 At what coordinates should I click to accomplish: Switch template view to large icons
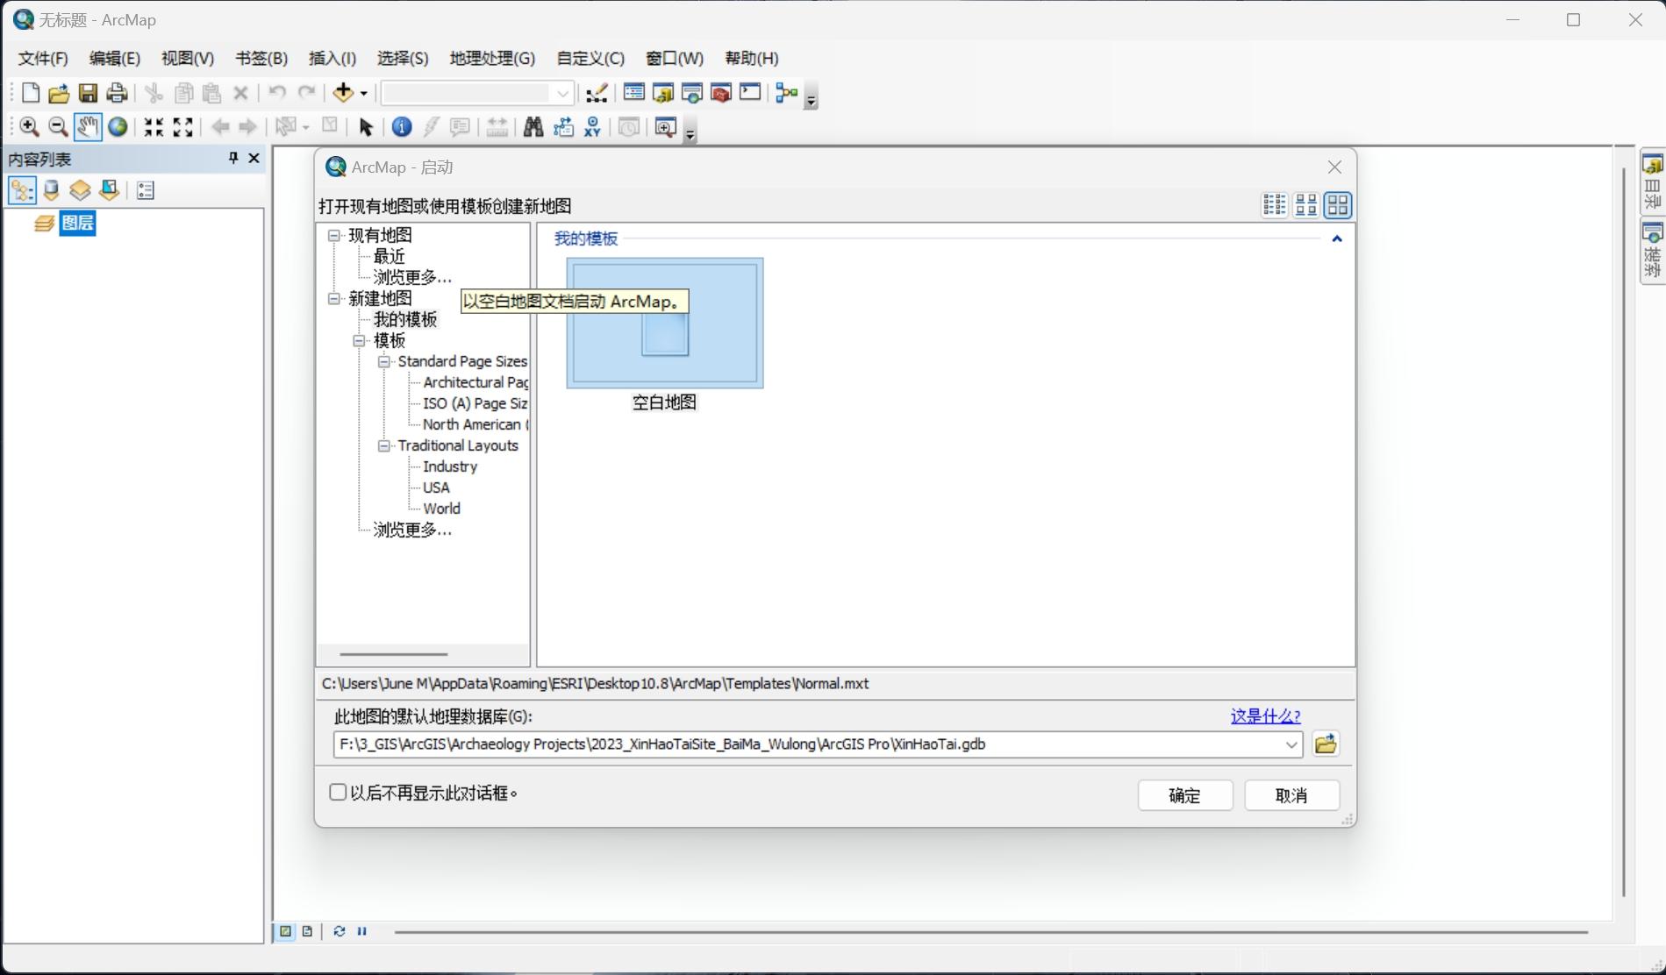coord(1338,205)
